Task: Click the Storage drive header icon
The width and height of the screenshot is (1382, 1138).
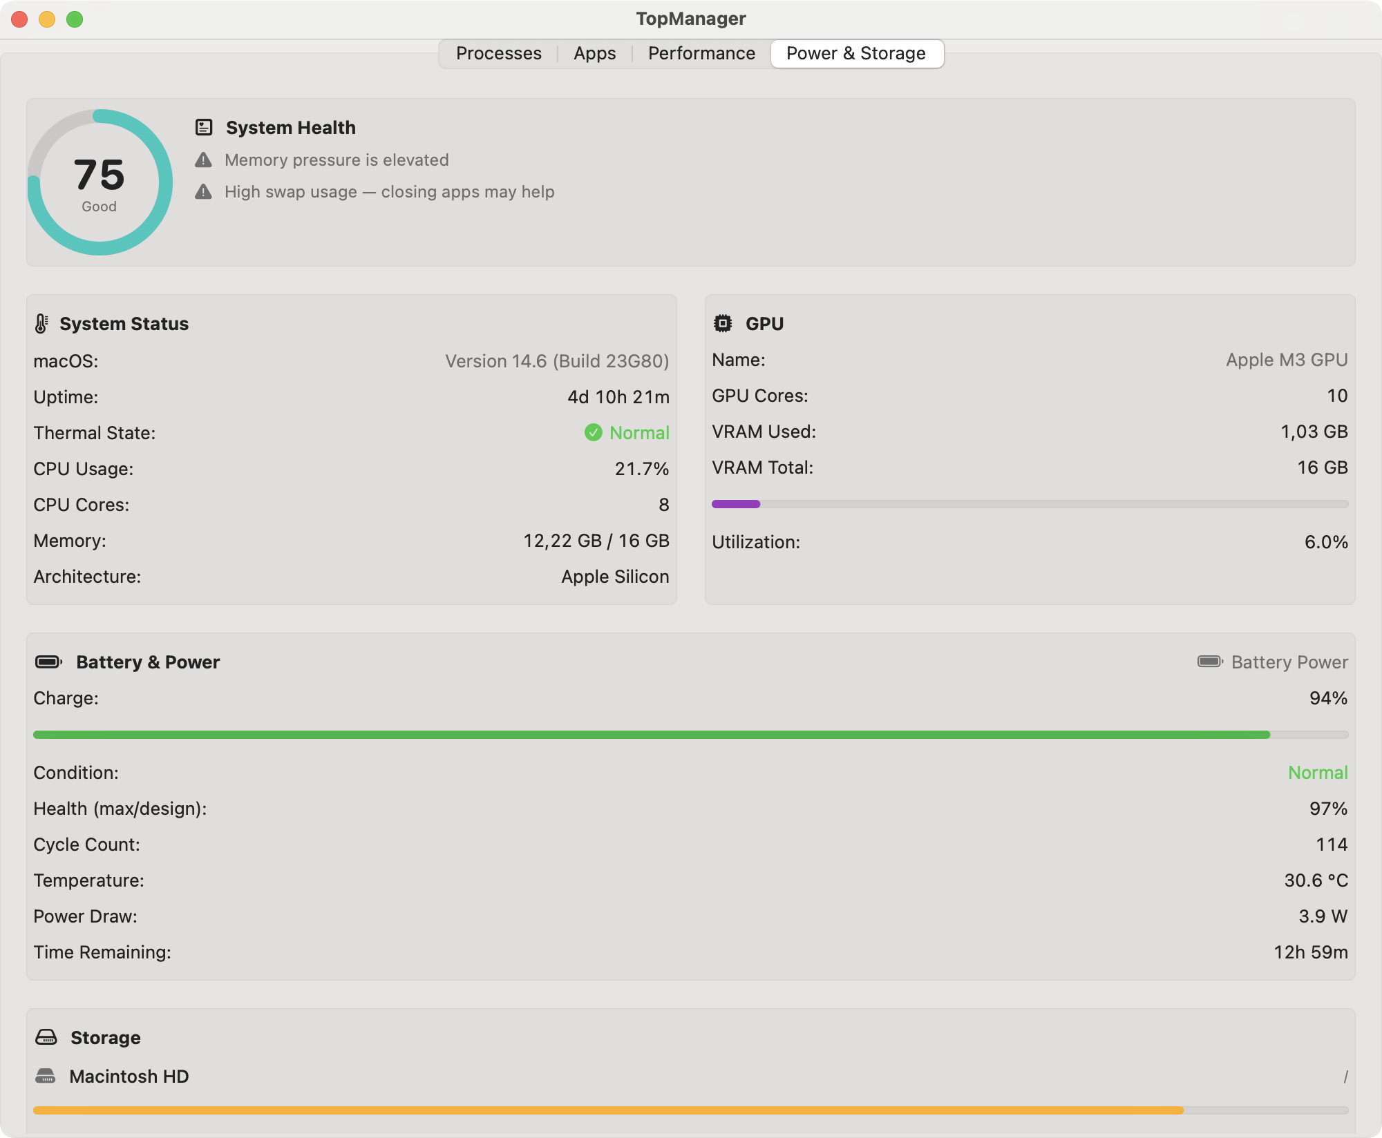Action: pos(46,1037)
